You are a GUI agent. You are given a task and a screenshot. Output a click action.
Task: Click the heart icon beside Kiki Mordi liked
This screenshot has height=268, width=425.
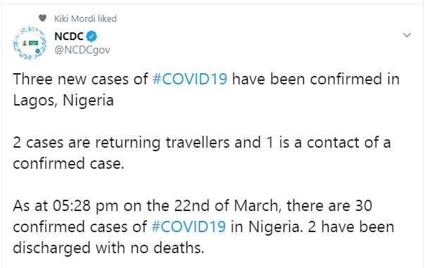tap(42, 18)
